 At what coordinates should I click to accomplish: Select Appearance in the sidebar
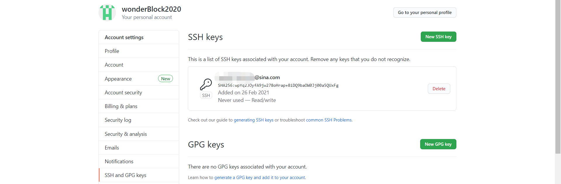118,79
